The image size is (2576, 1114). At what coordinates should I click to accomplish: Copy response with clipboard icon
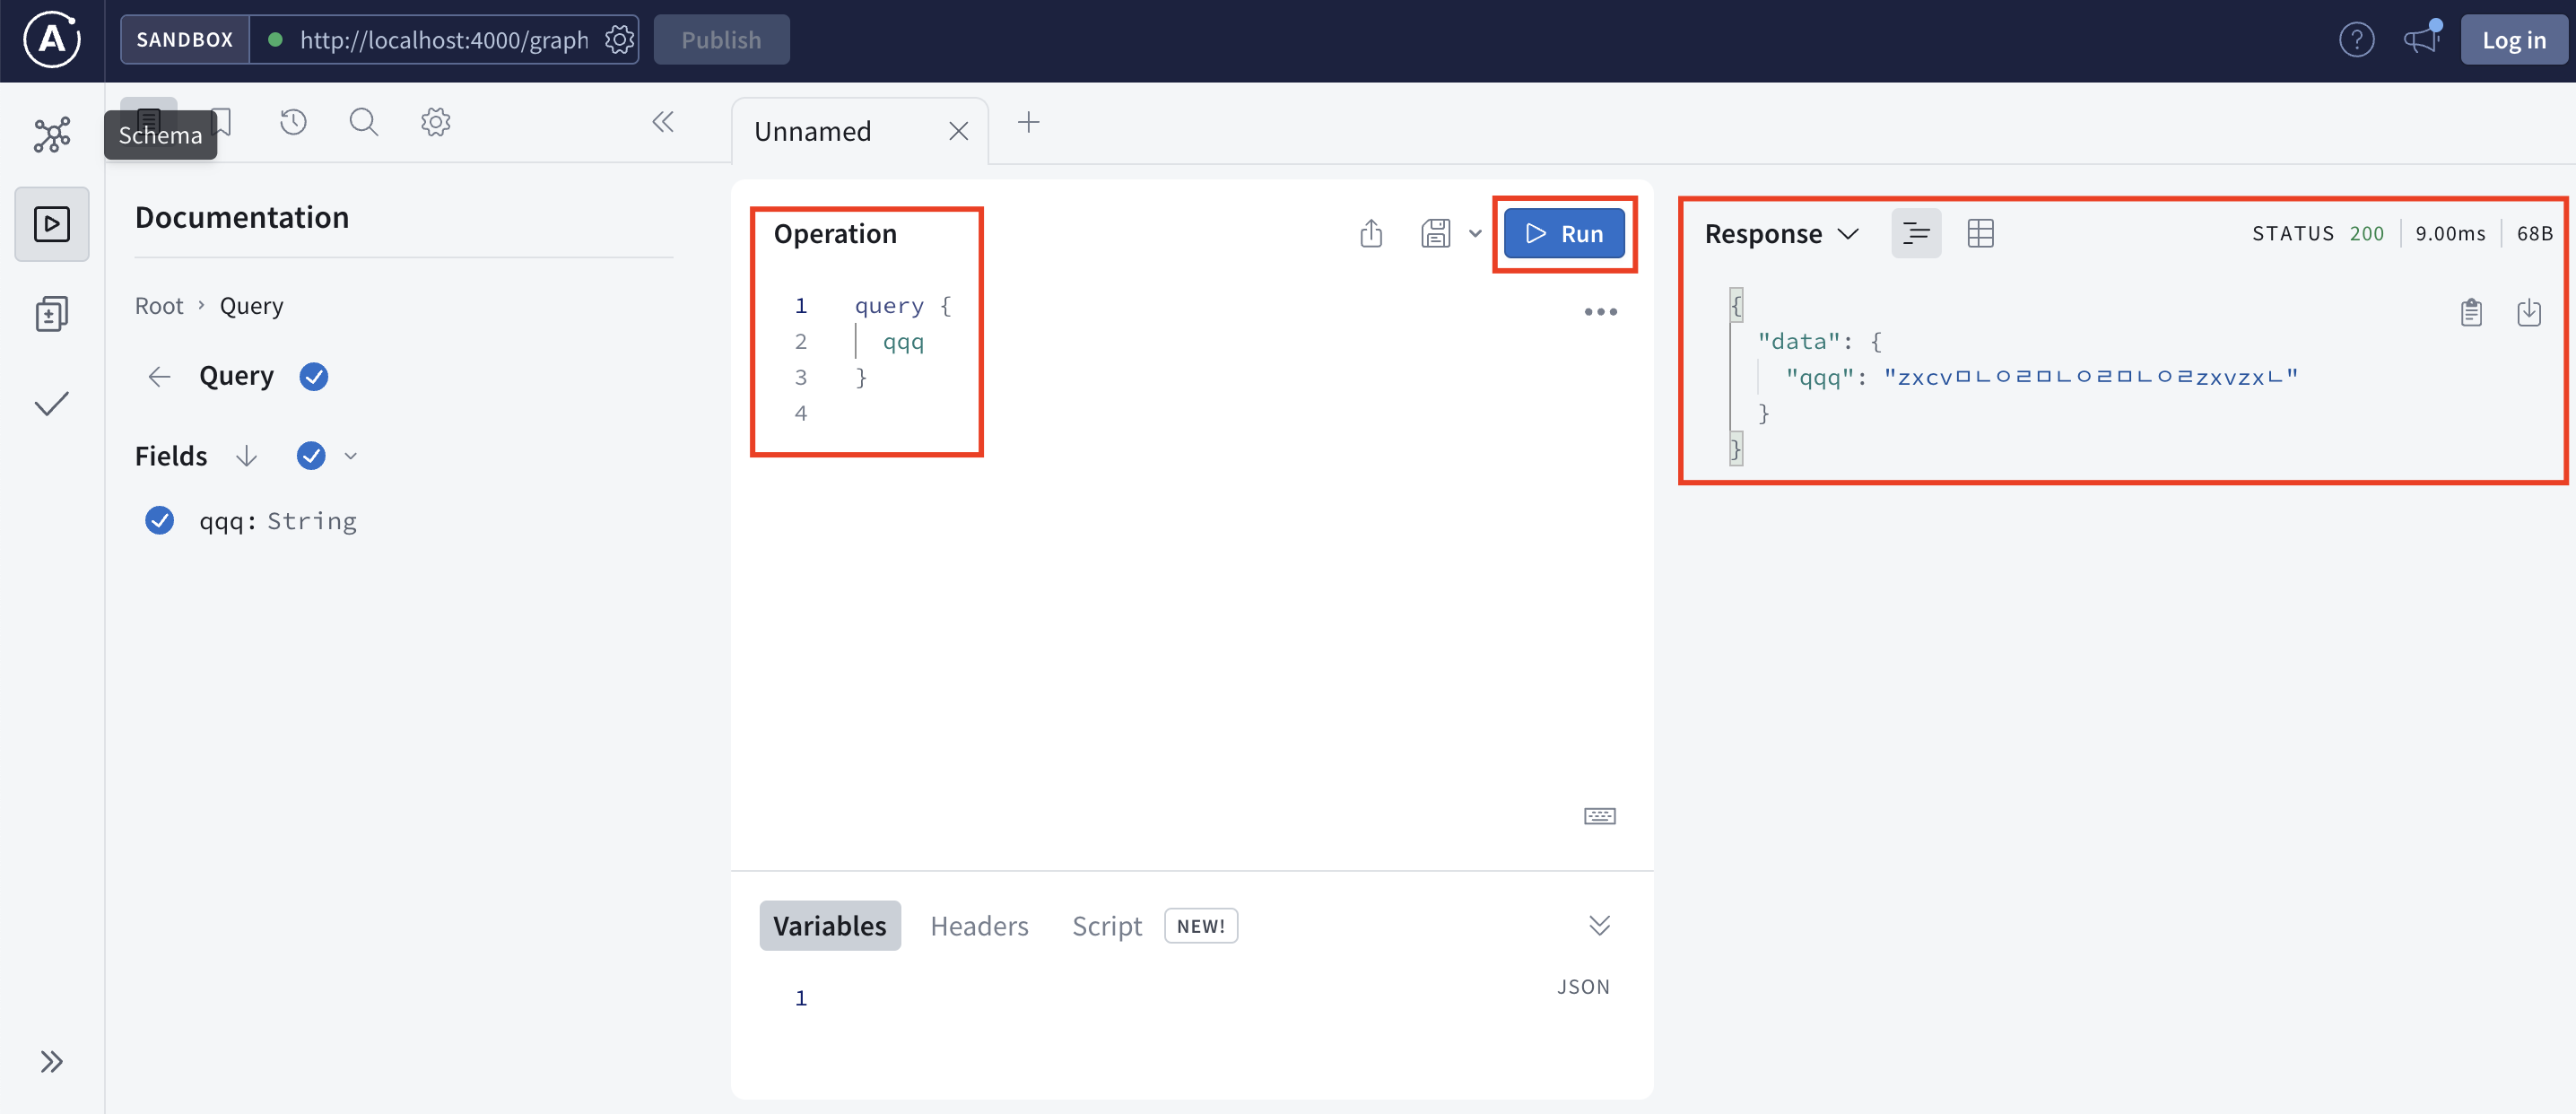click(2471, 313)
